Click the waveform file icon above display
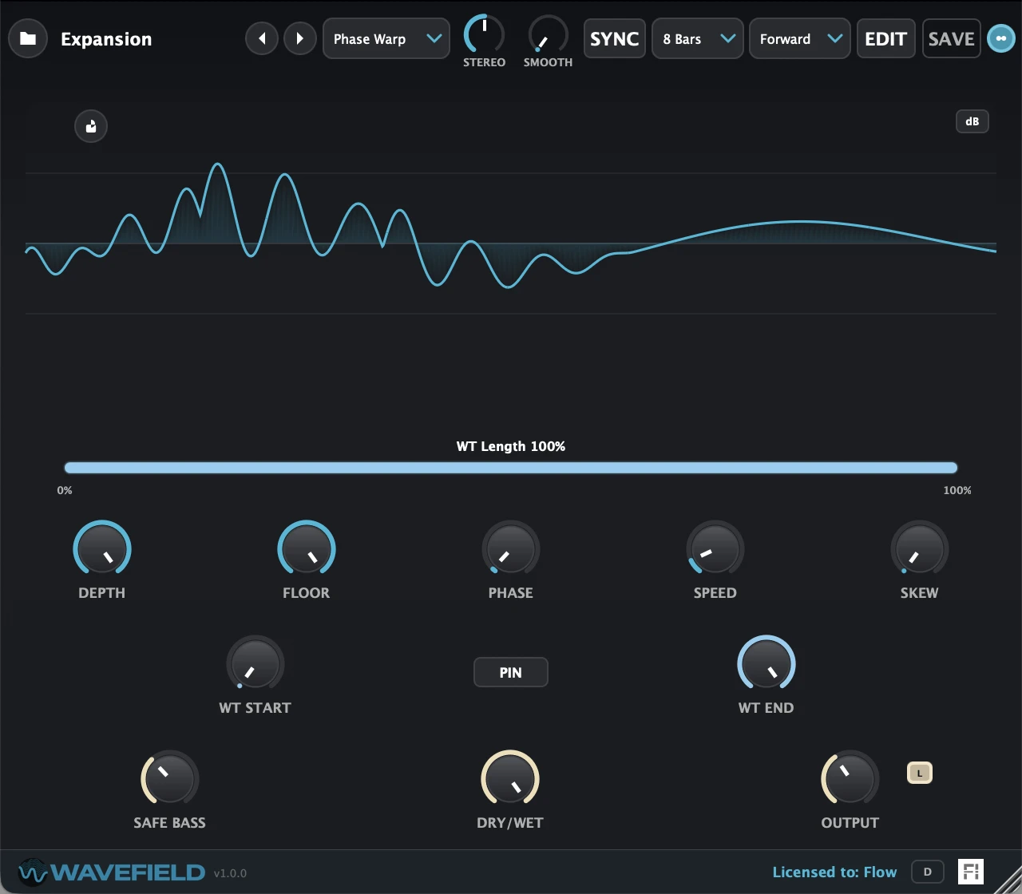This screenshot has height=894, width=1022. pyautogui.click(x=91, y=126)
